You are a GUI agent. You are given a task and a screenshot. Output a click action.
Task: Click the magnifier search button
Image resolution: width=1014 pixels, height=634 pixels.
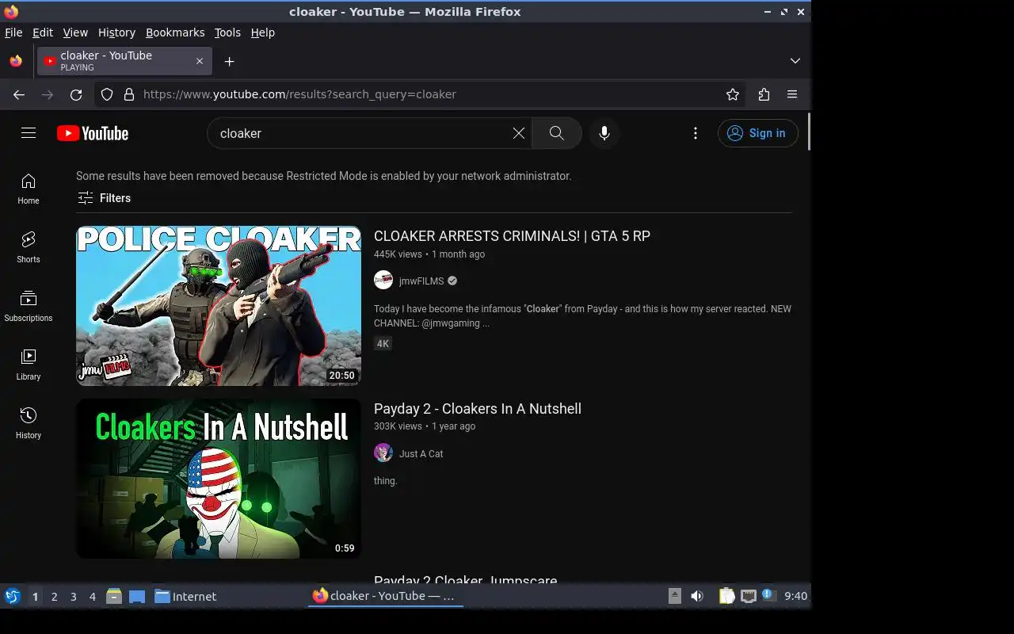point(557,133)
